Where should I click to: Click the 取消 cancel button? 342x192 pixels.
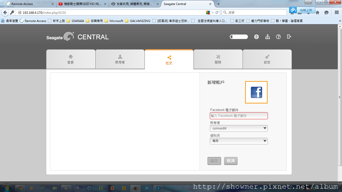pos(231,161)
